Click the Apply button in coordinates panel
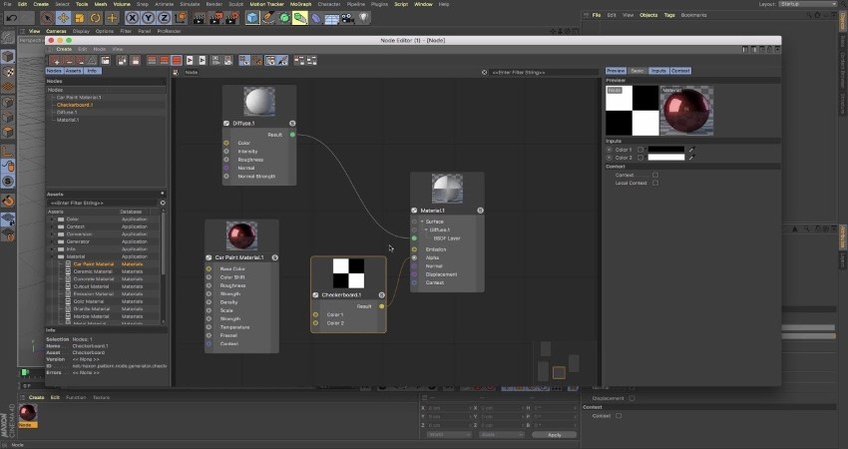Image resolution: width=848 pixels, height=449 pixels. coord(555,435)
